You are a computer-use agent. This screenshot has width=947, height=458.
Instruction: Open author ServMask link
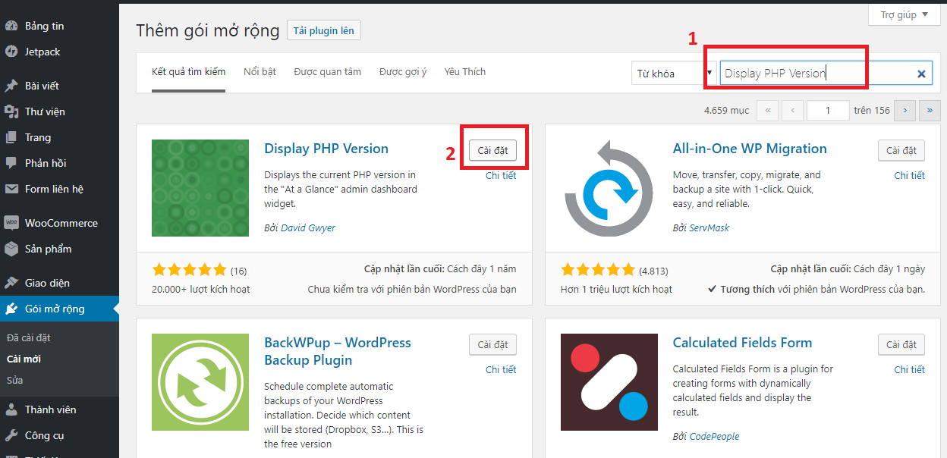[x=709, y=227]
